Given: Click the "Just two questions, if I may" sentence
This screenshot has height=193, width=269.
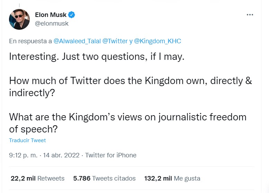Looking at the screenshot, I should [123, 57].
